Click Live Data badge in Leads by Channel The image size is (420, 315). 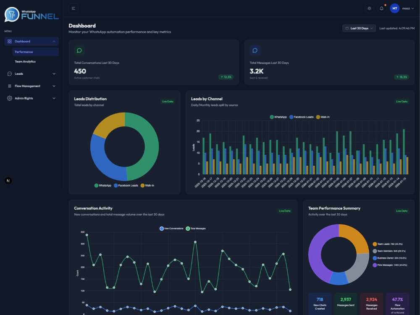(402, 102)
